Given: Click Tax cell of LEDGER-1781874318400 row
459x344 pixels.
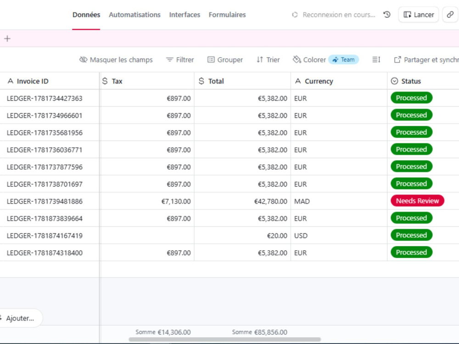Looking at the screenshot, I should click(x=147, y=253).
